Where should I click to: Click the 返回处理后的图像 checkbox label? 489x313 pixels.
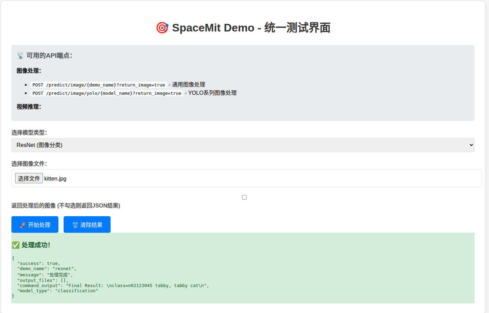(66, 206)
